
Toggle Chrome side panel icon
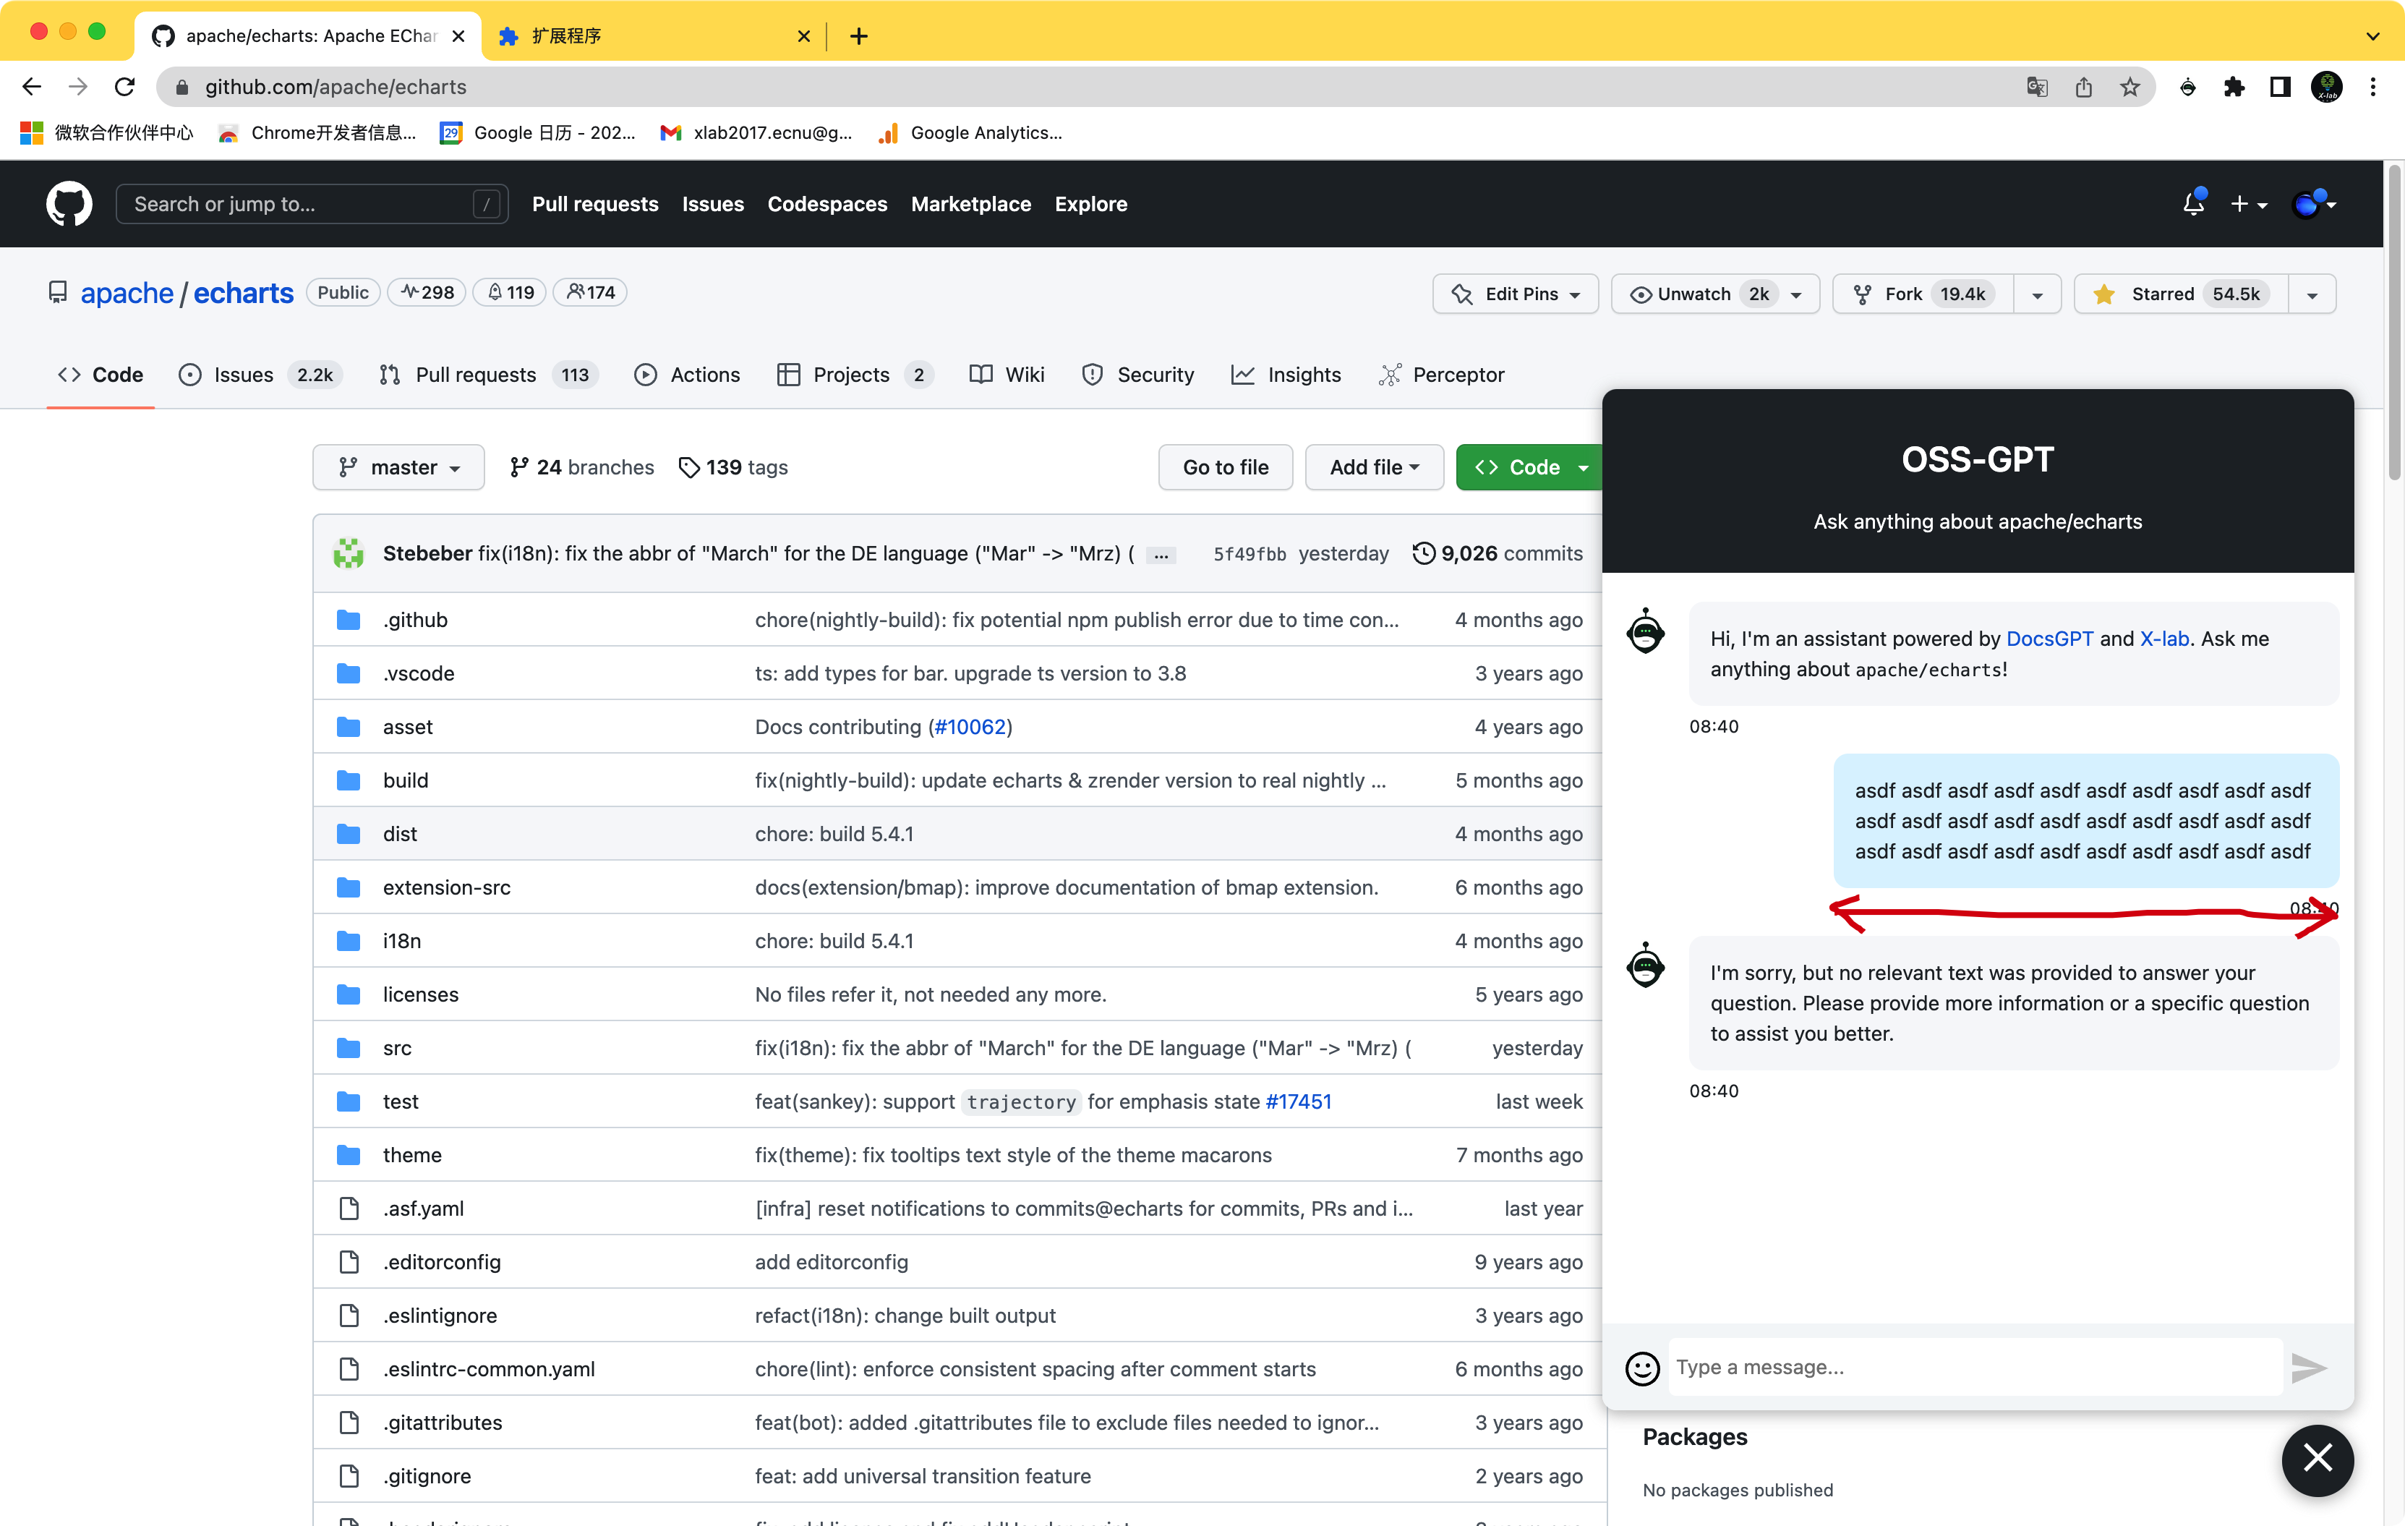pos(2280,87)
